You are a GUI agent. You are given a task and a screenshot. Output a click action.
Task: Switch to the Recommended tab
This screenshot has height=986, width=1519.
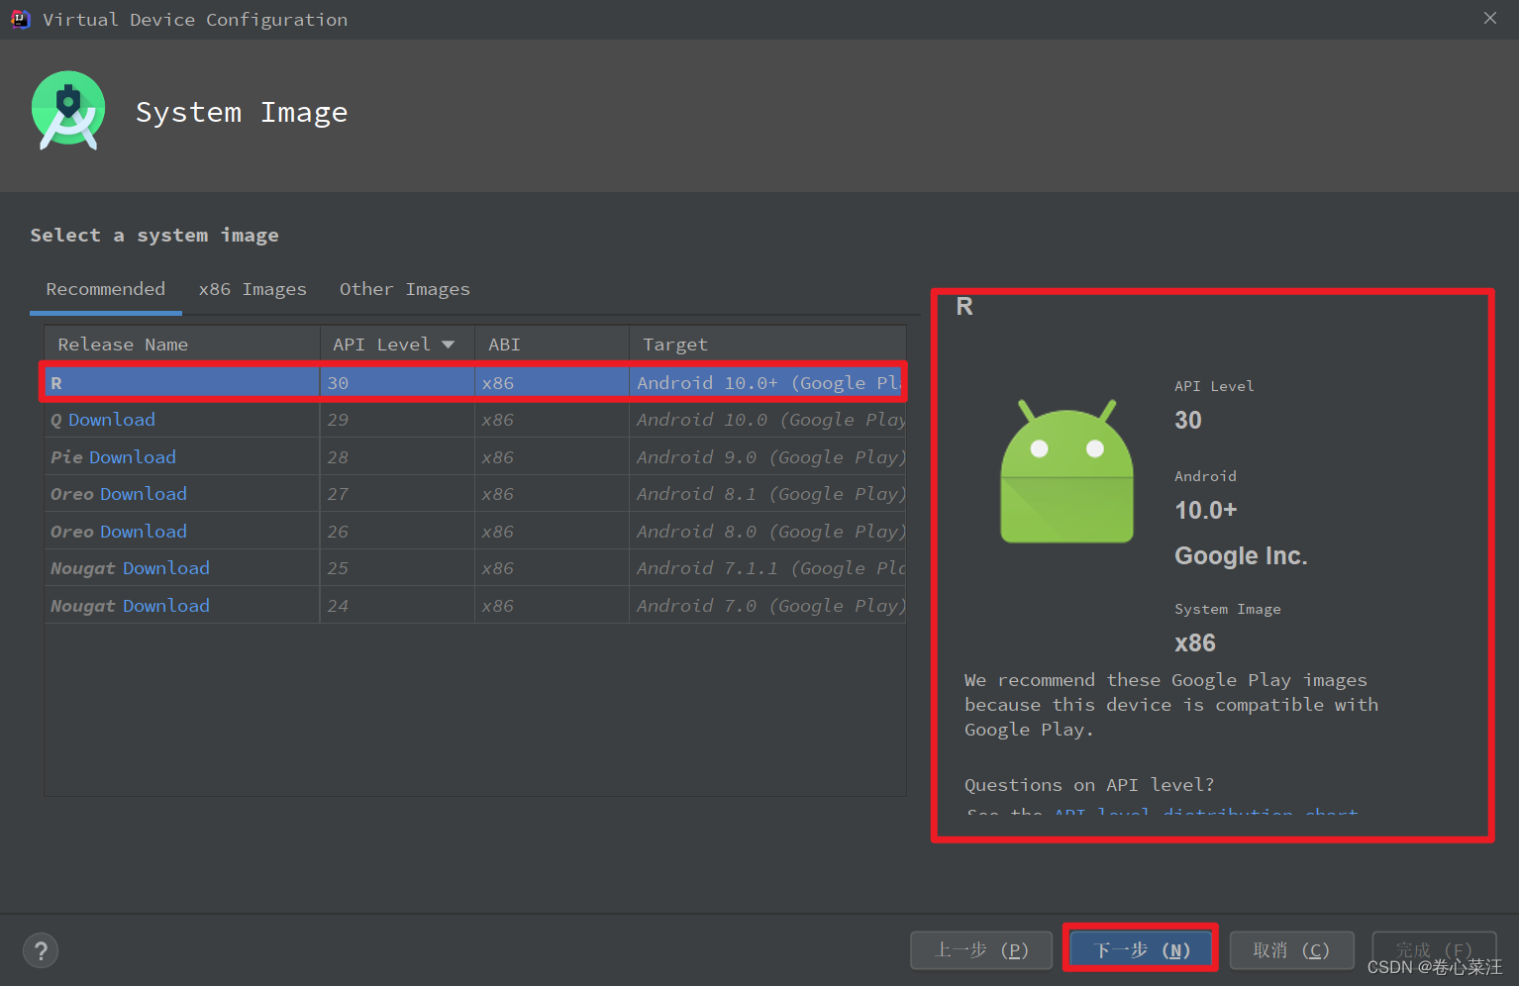106,289
